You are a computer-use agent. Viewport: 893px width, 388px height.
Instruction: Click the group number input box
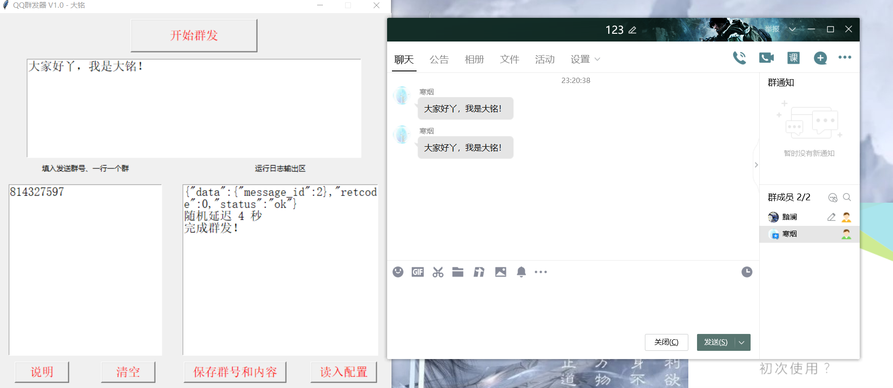85,269
